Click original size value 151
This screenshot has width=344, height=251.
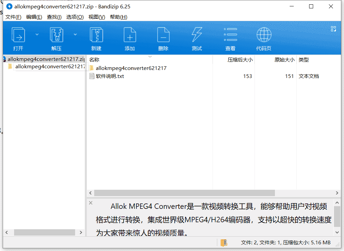289,76
